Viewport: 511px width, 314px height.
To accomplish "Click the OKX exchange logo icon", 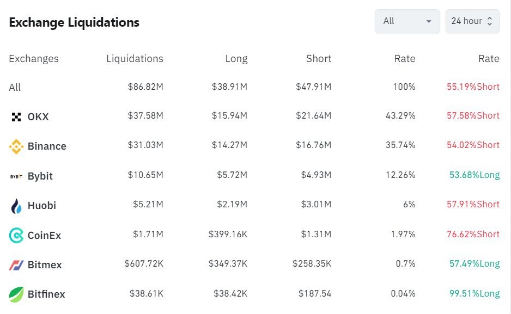I will [x=16, y=116].
